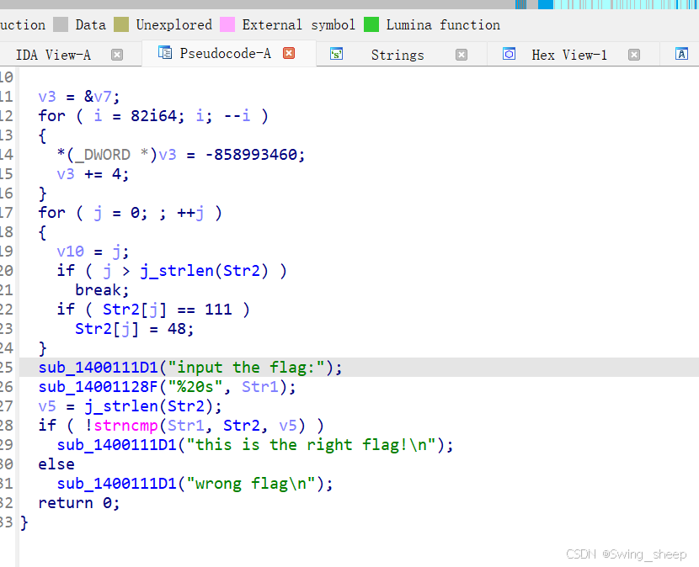Viewport: 699px width, 567px height.
Task: Close the Hex View-1 tab
Action: tap(634, 55)
